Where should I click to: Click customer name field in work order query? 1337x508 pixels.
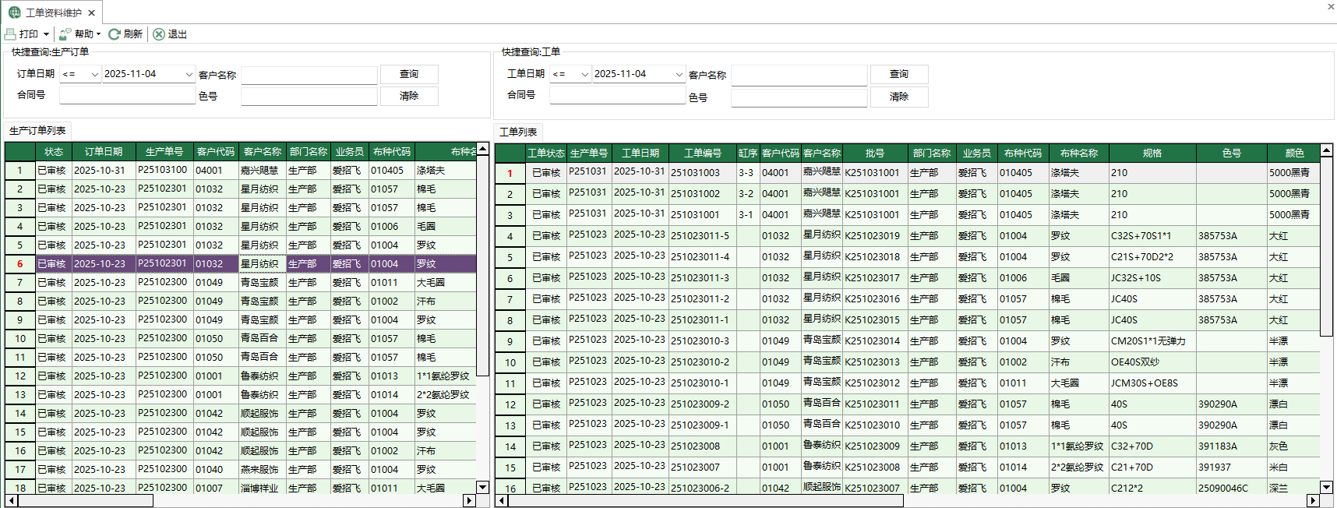pos(799,75)
